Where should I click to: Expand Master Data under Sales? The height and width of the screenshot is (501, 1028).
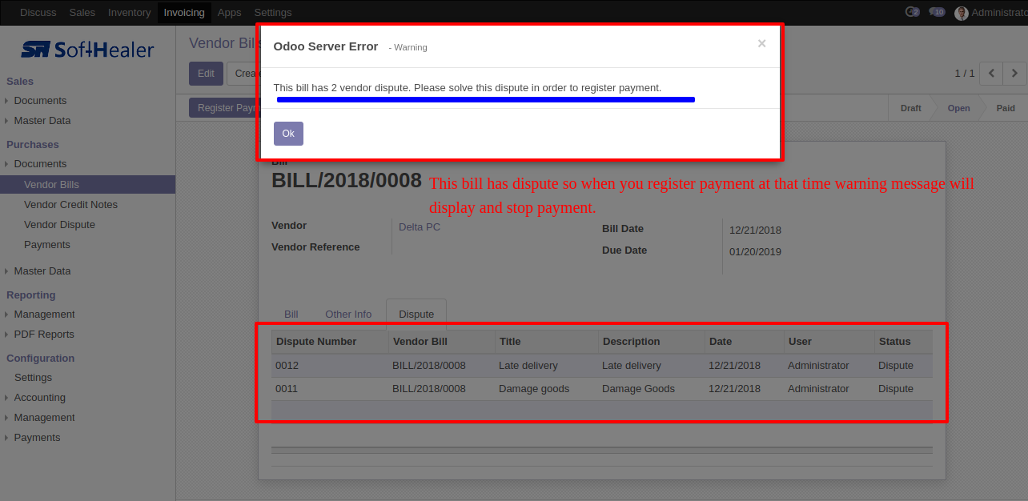pos(42,121)
